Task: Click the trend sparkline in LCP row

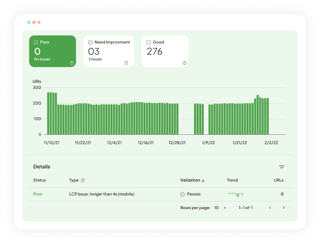Action: (236, 194)
